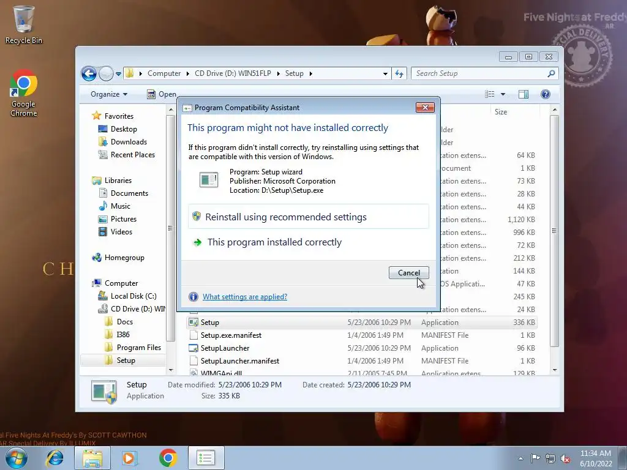Open Action Center flag tray icon
627x470 pixels.
535,458
